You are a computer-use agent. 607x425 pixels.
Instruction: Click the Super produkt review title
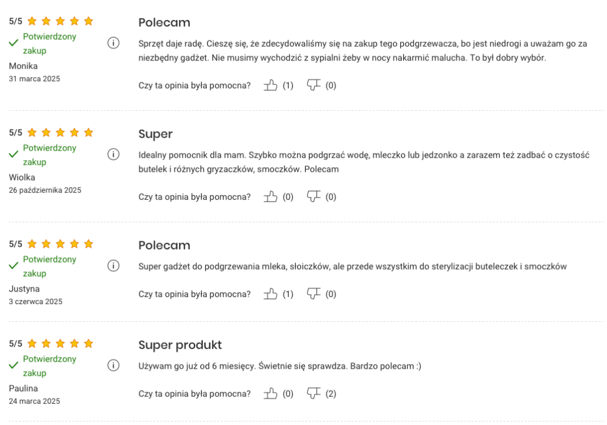(180, 344)
